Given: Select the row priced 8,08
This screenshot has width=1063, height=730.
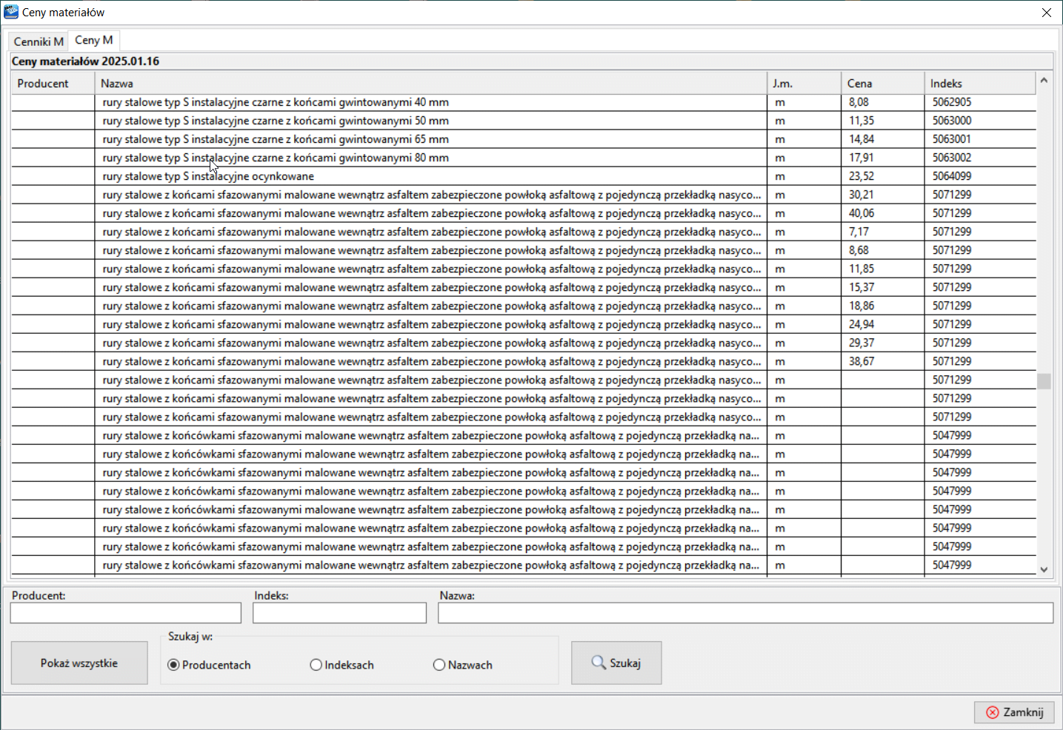Looking at the screenshot, I should point(430,102).
